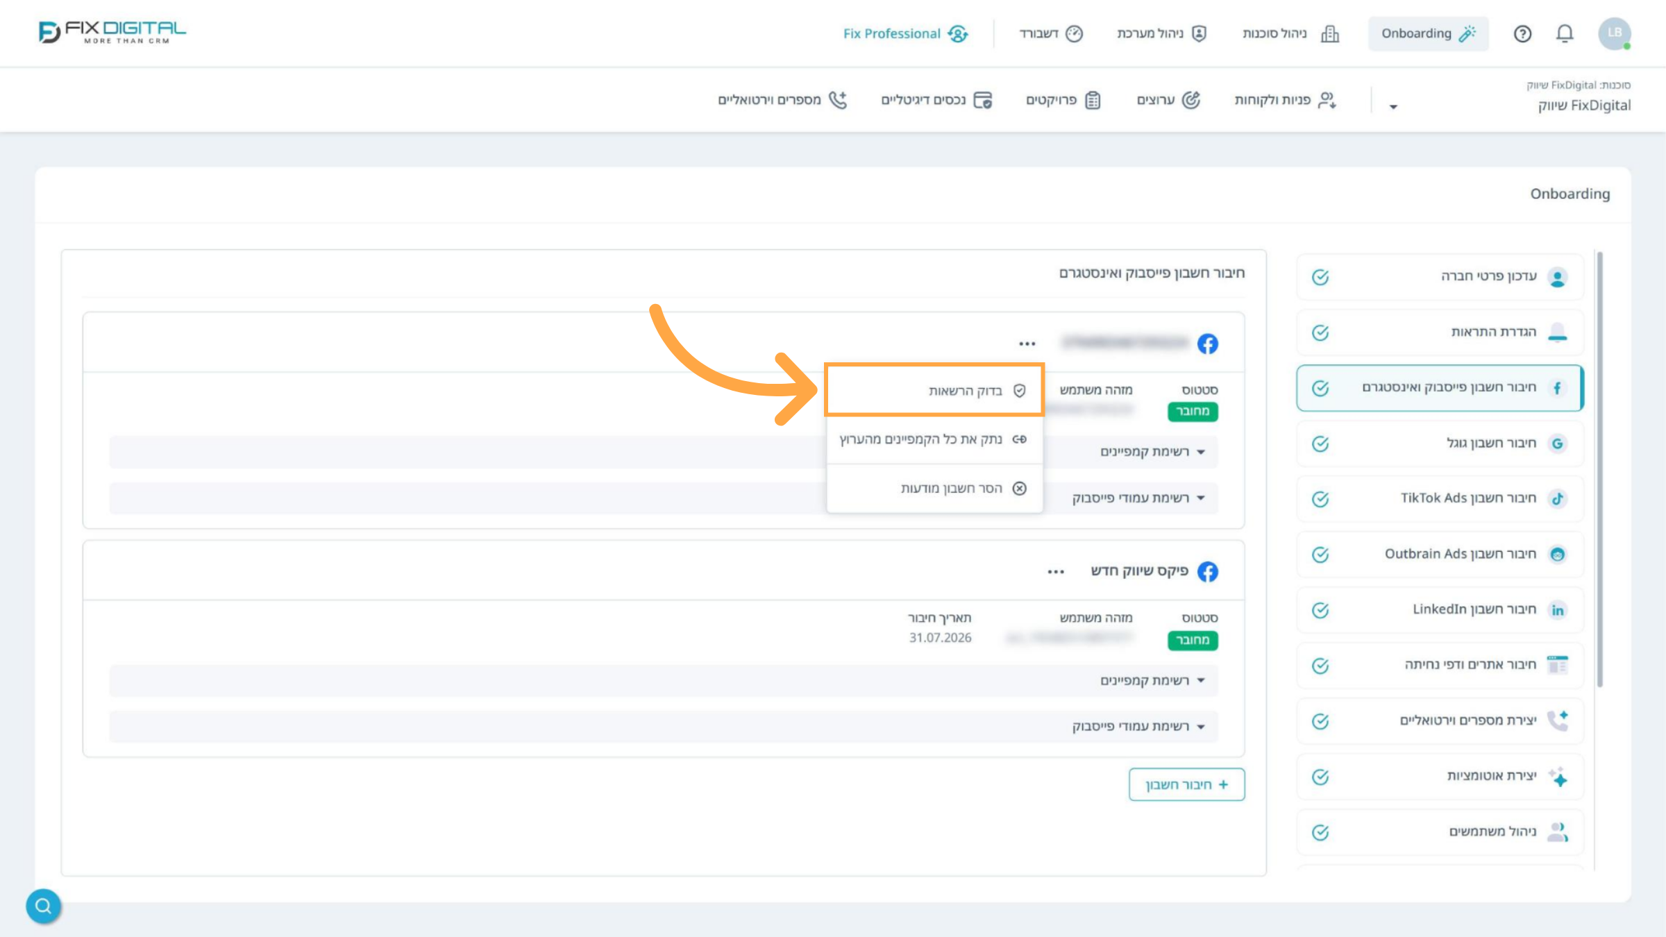
Task: Open פניות ולקוחות in the secondary nav
Action: [1285, 100]
